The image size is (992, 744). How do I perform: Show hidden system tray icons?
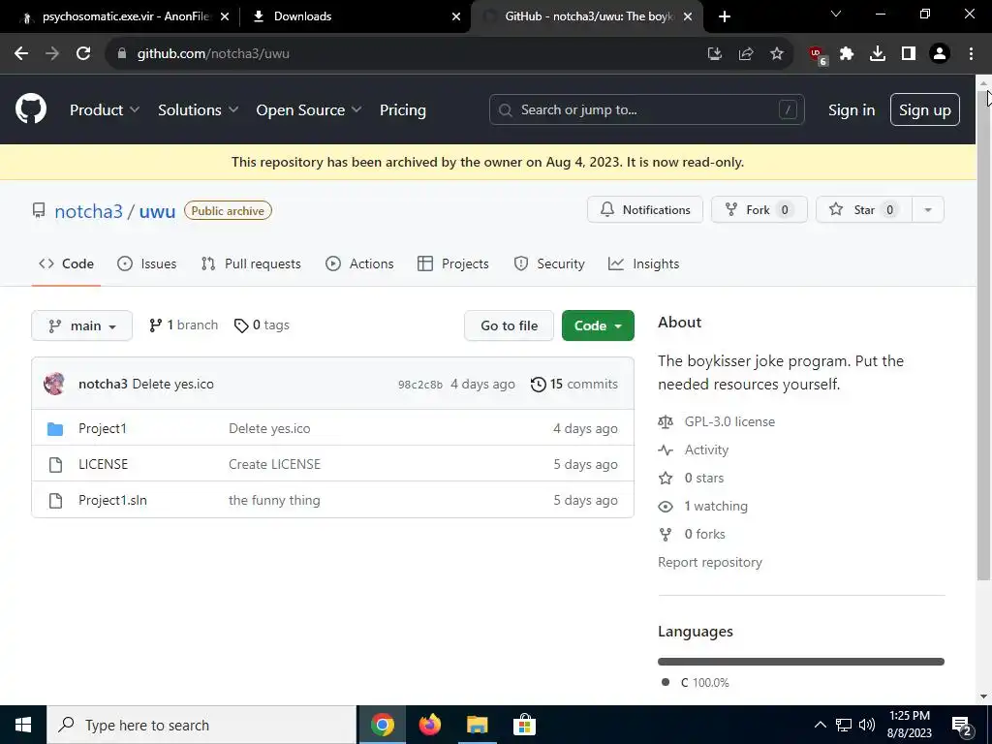(820, 725)
